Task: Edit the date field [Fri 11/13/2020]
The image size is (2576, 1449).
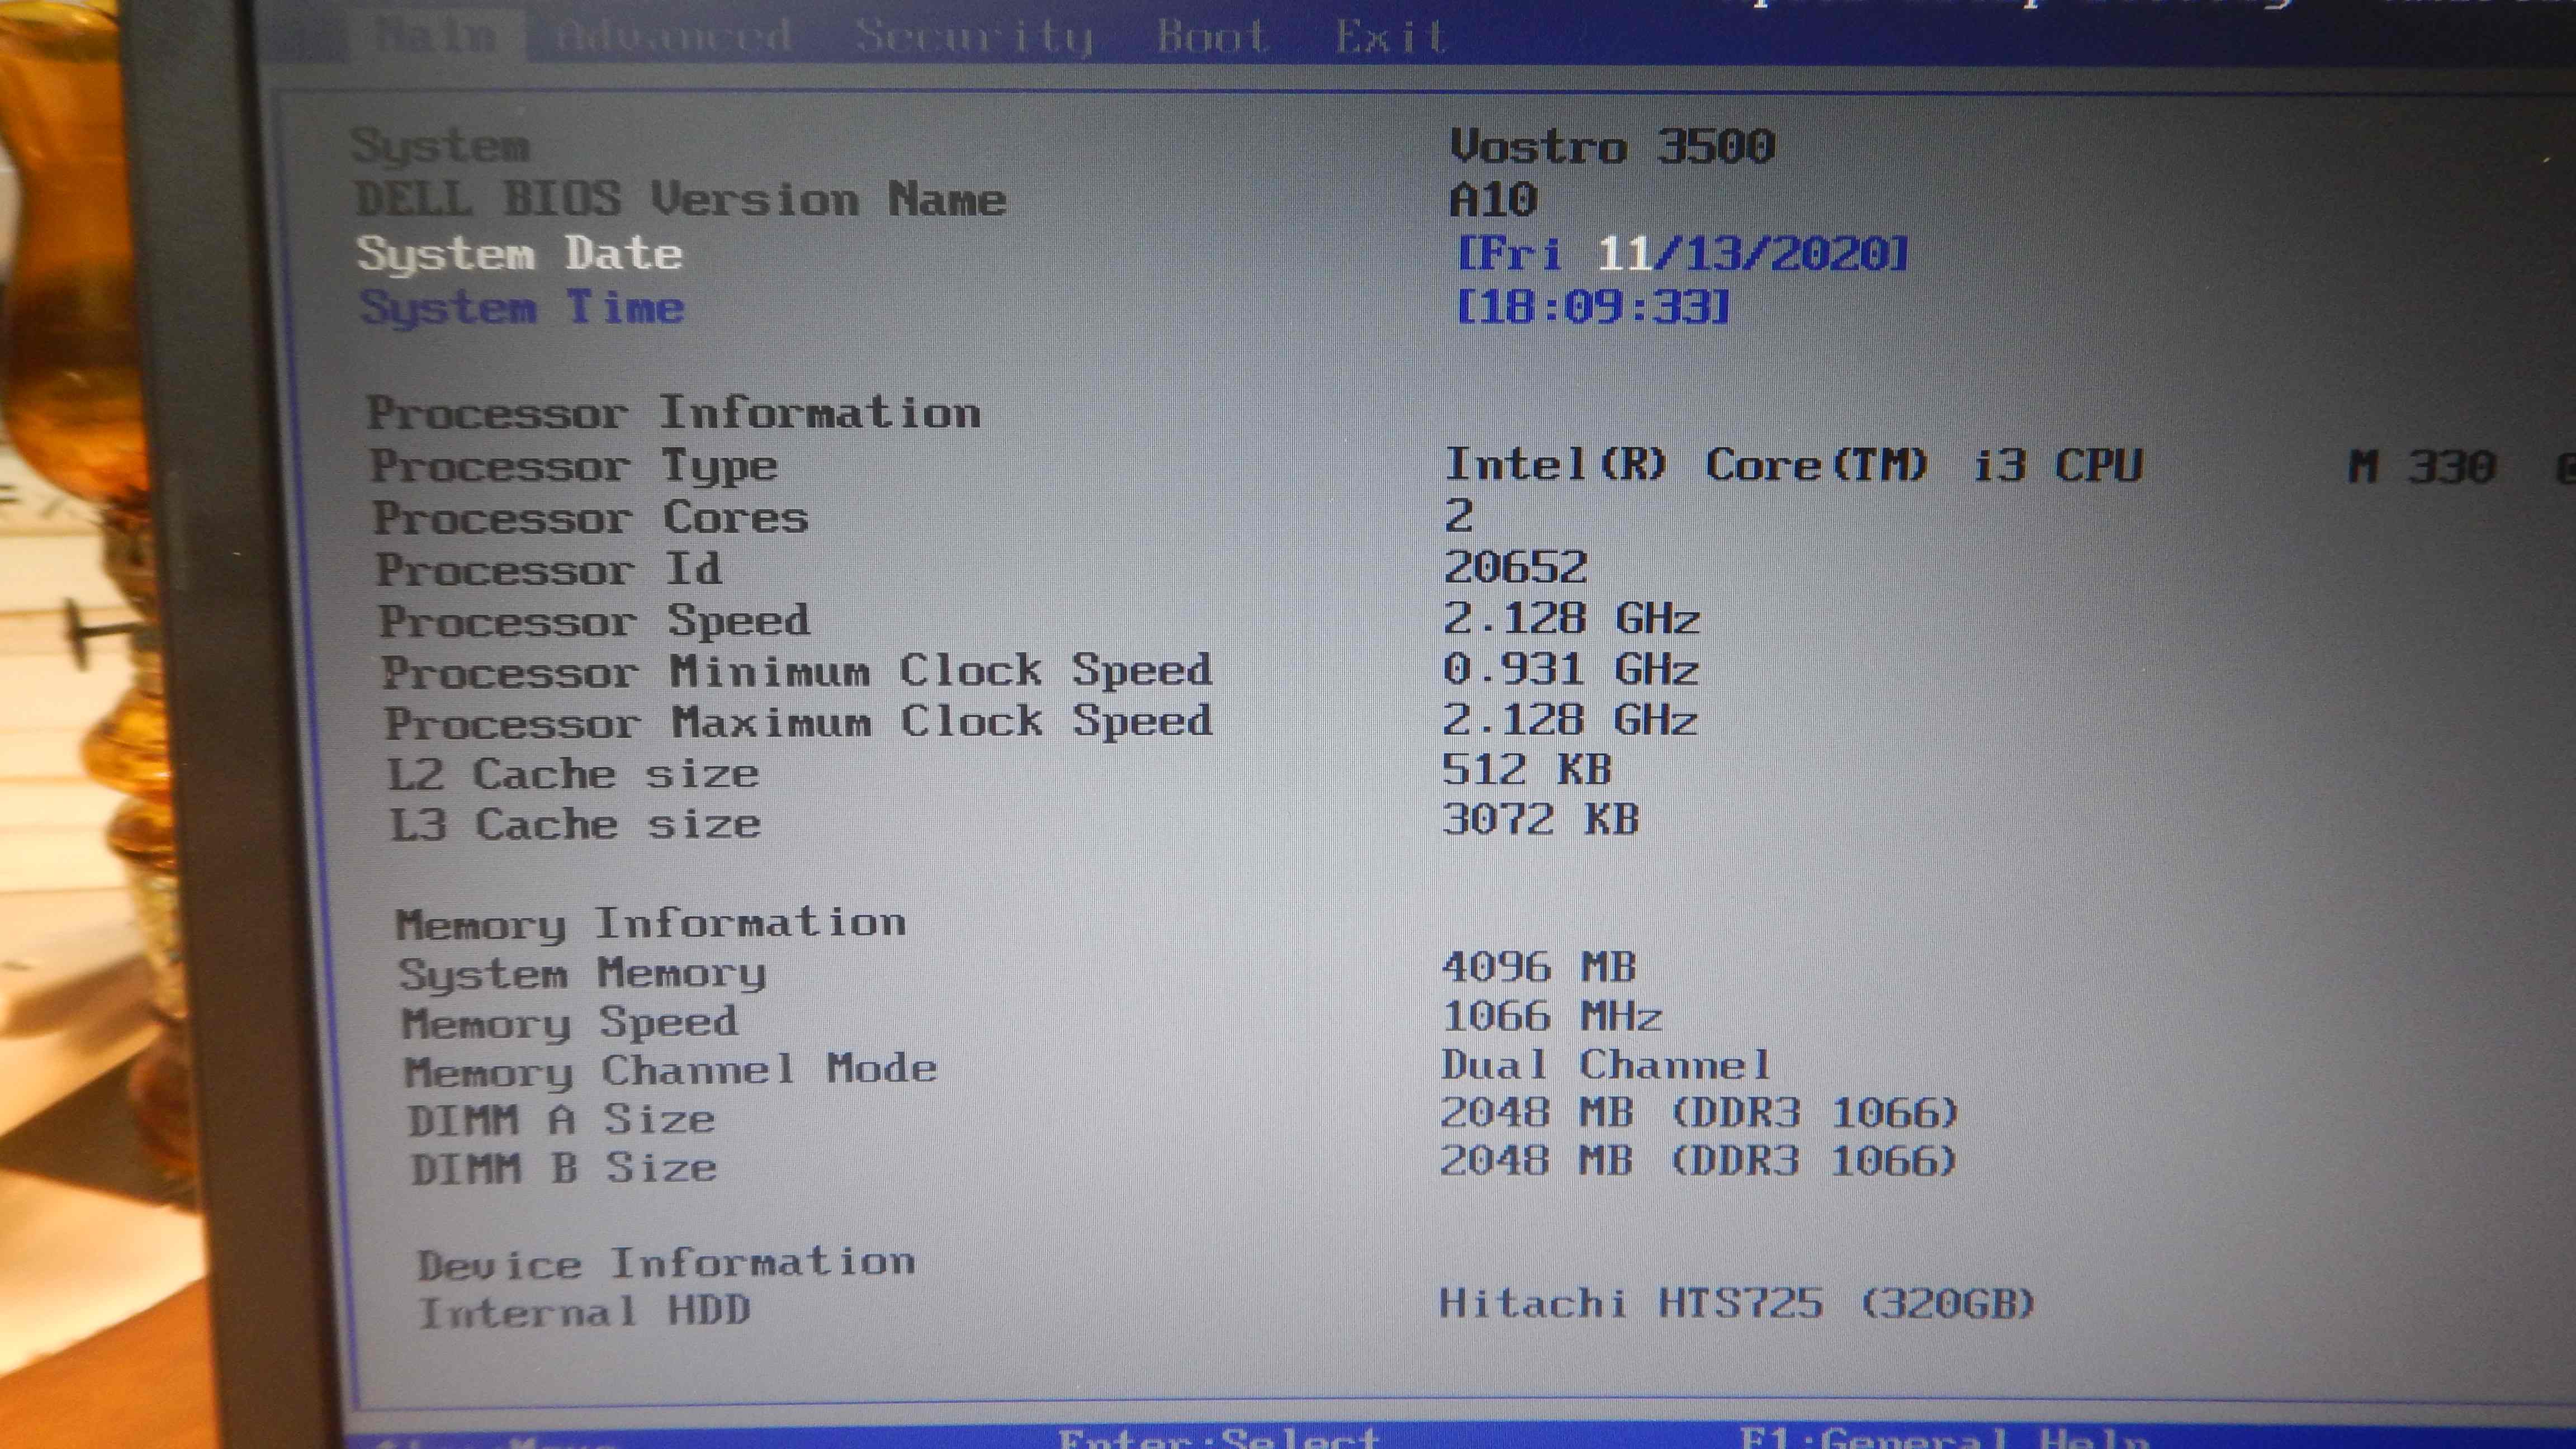Action: (1683, 253)
